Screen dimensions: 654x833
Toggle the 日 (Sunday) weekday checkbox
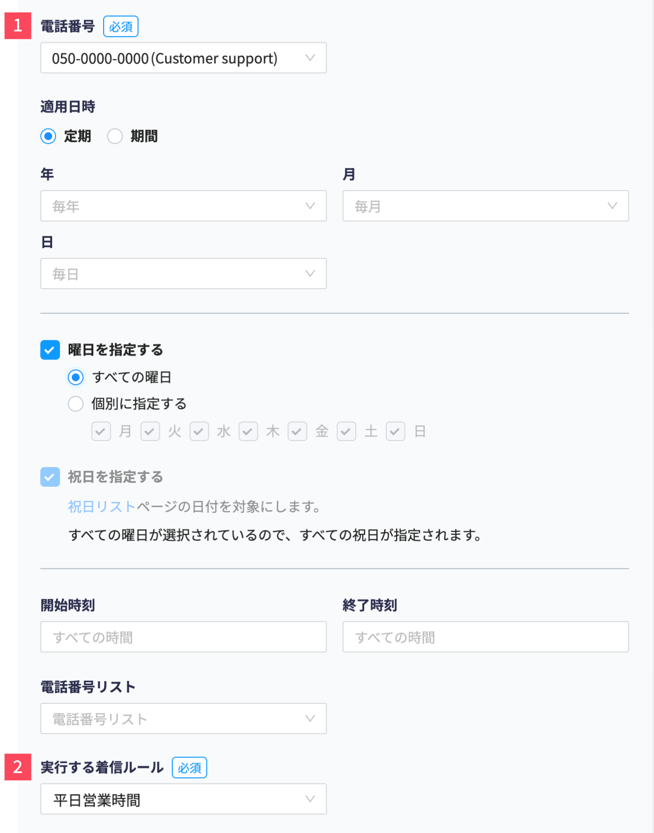[396, 431]
